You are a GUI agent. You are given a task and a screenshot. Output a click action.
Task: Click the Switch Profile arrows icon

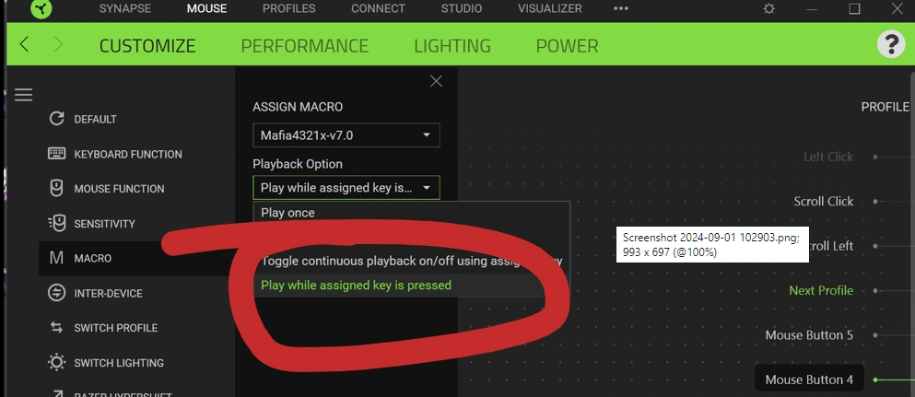click(56, 328)
